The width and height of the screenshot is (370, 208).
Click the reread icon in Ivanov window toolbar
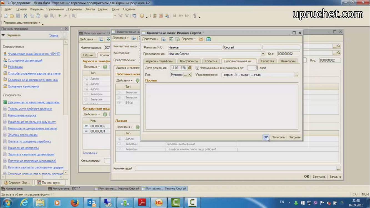tap(171, 39)
